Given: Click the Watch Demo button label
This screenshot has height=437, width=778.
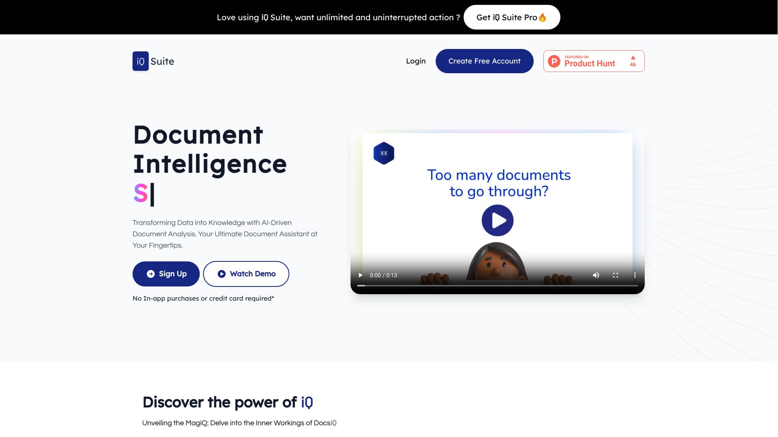Looking at the screenshot, I should click(x=253, y=273).
